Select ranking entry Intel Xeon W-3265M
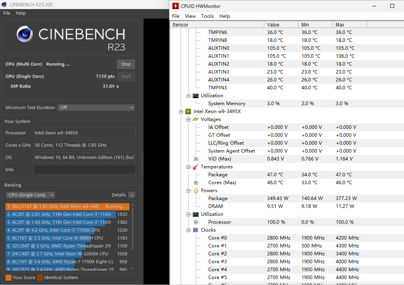 [67, 254]
